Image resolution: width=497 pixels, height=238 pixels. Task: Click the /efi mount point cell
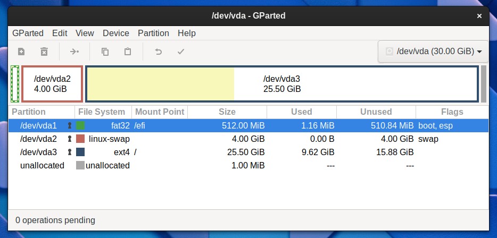click(140, 126)
